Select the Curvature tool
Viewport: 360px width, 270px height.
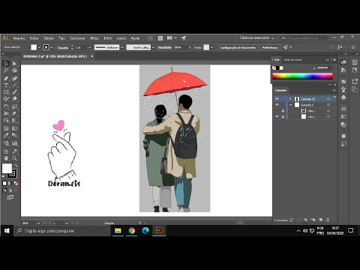(x=14, y=79)
